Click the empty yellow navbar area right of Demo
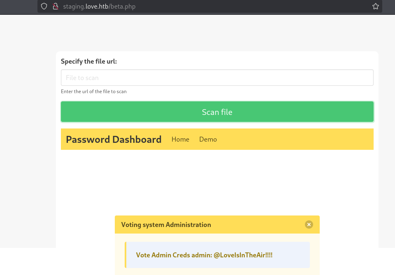The width and height of the screenshot is (395, 275). coord(295,139)
